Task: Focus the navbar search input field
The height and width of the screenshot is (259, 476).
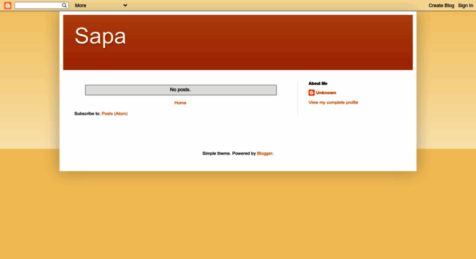Action: point(38,5)
